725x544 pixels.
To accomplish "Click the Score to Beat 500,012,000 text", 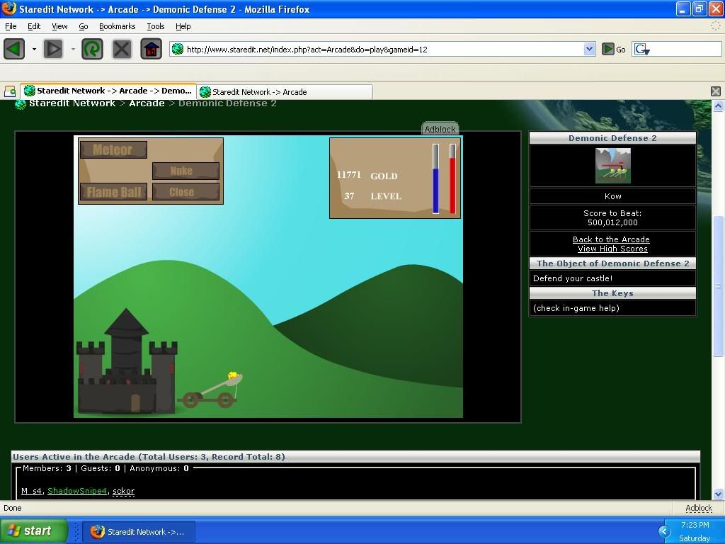I will click(x=612, y=217).
